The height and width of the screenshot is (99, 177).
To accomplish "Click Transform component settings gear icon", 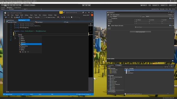I will click(x=173, y=18).
